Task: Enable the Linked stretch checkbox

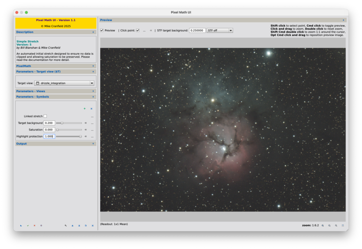Action: (45, 116)
